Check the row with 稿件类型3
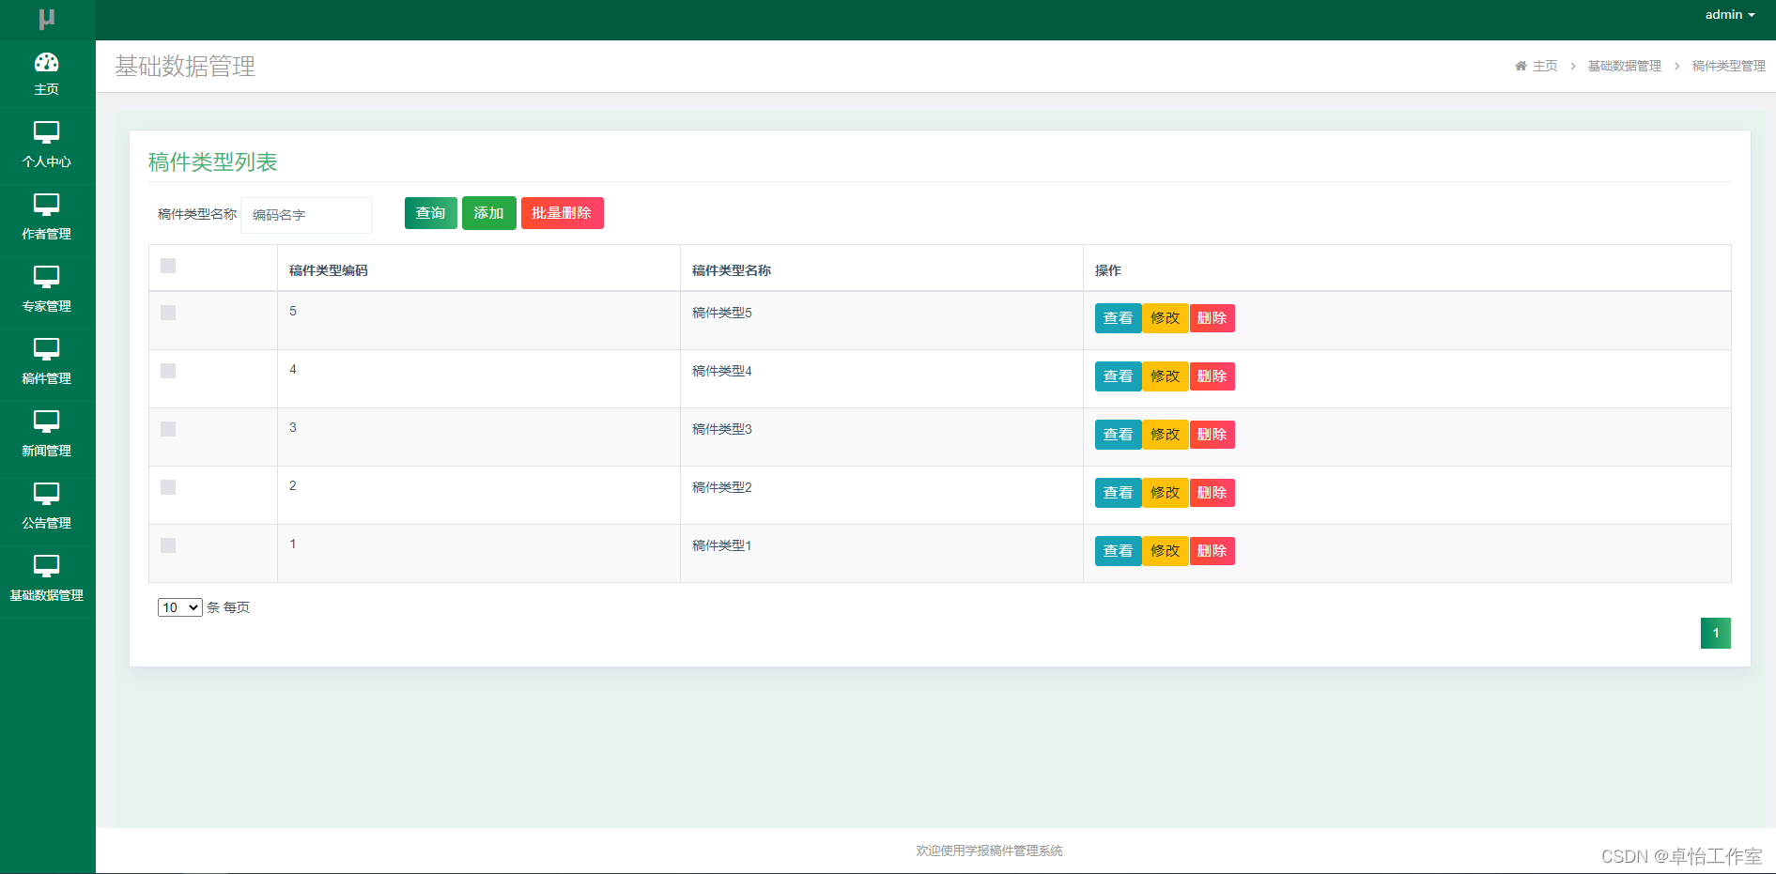The width and height of the screenshot is (1776, 874). coord(168,429)
